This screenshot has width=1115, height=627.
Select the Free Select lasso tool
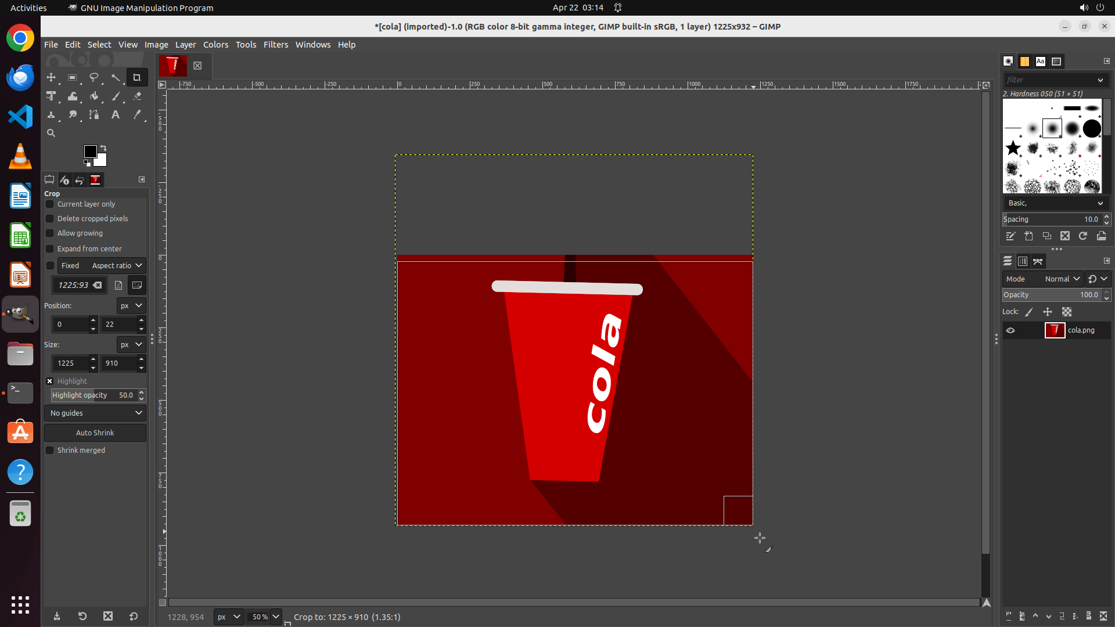[x=94, y=77]
